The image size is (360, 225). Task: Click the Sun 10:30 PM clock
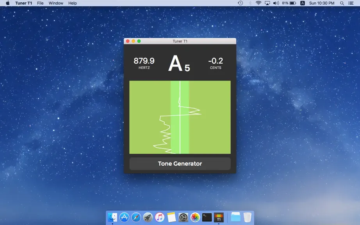coord(322,3)
